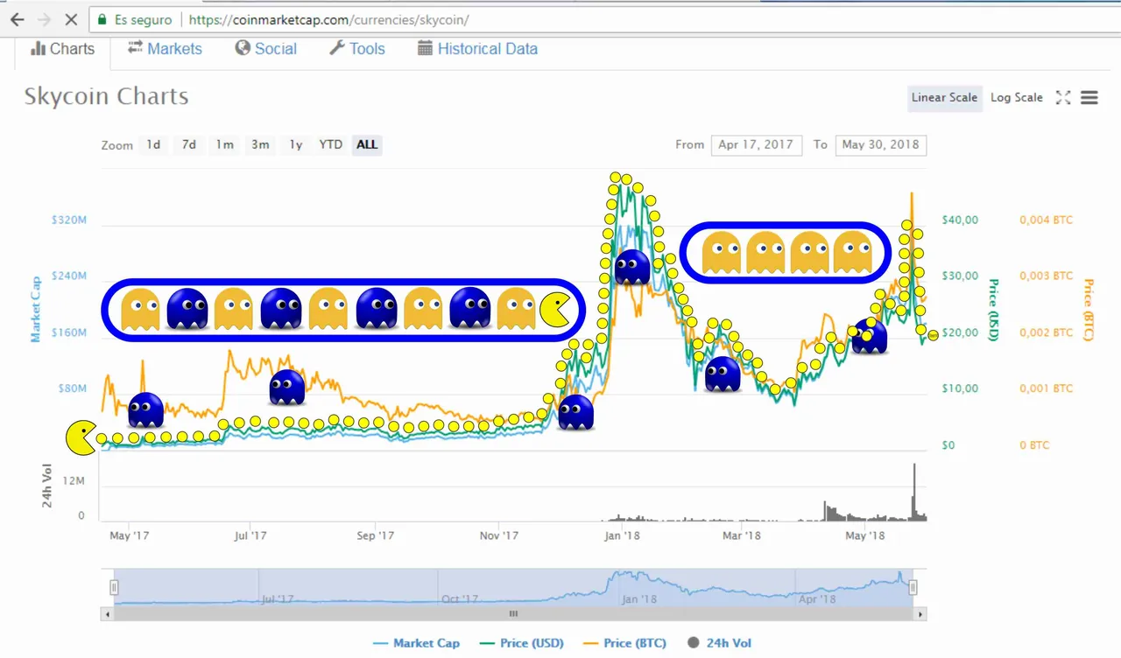The width and height of the screenshot is (1121, 658).
Task: Click the navigator scrollbar left arrow
Action: [x=107, y=614]
